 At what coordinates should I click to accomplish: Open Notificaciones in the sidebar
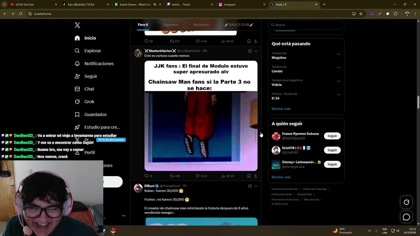pos(94,64)
